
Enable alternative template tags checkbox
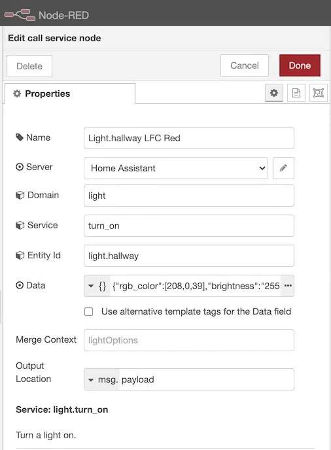89,311
